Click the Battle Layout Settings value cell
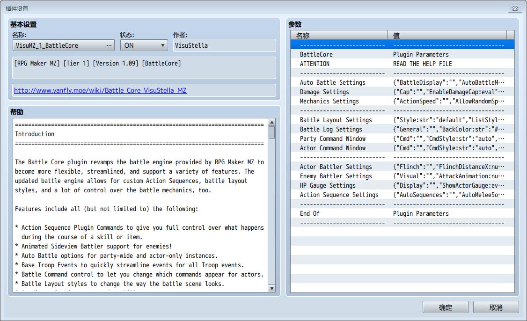The image size is (527, 321). pyautogui.click(x=449, y=120)
